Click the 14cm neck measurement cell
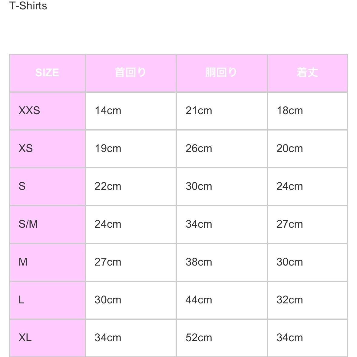The height and width of the screenshot is (357, 357). coord(108,111)
